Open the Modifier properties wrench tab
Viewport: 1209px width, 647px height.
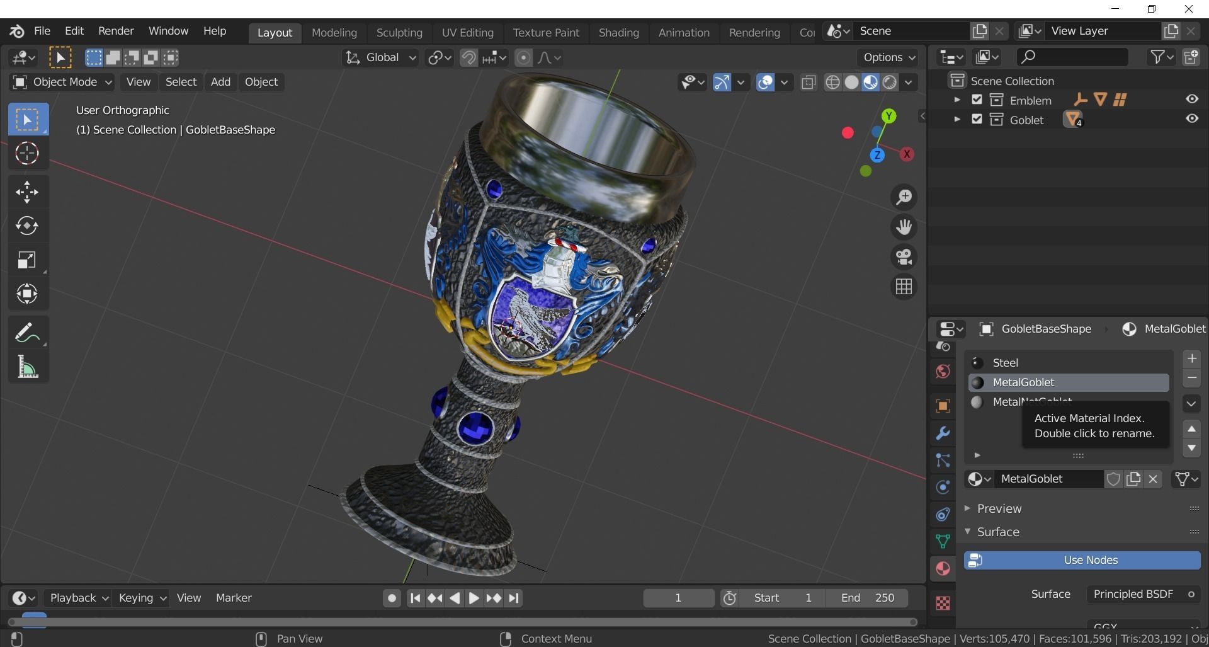(943, 433)
